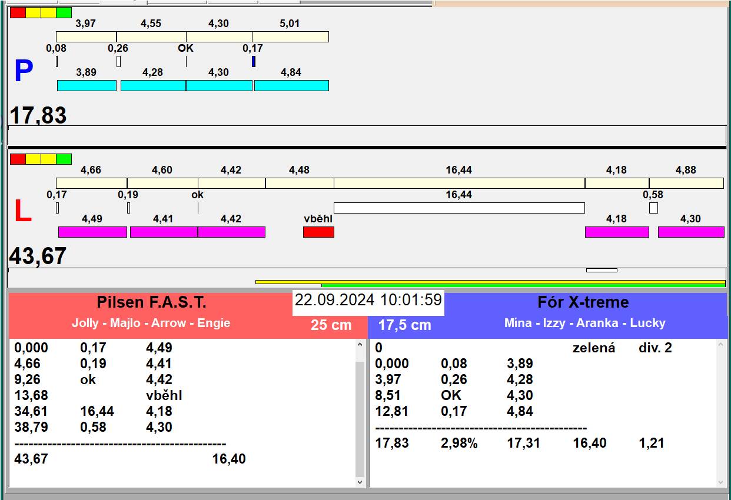Click the red start light in lane P
731x500 pixels.
tap(18, 12)
